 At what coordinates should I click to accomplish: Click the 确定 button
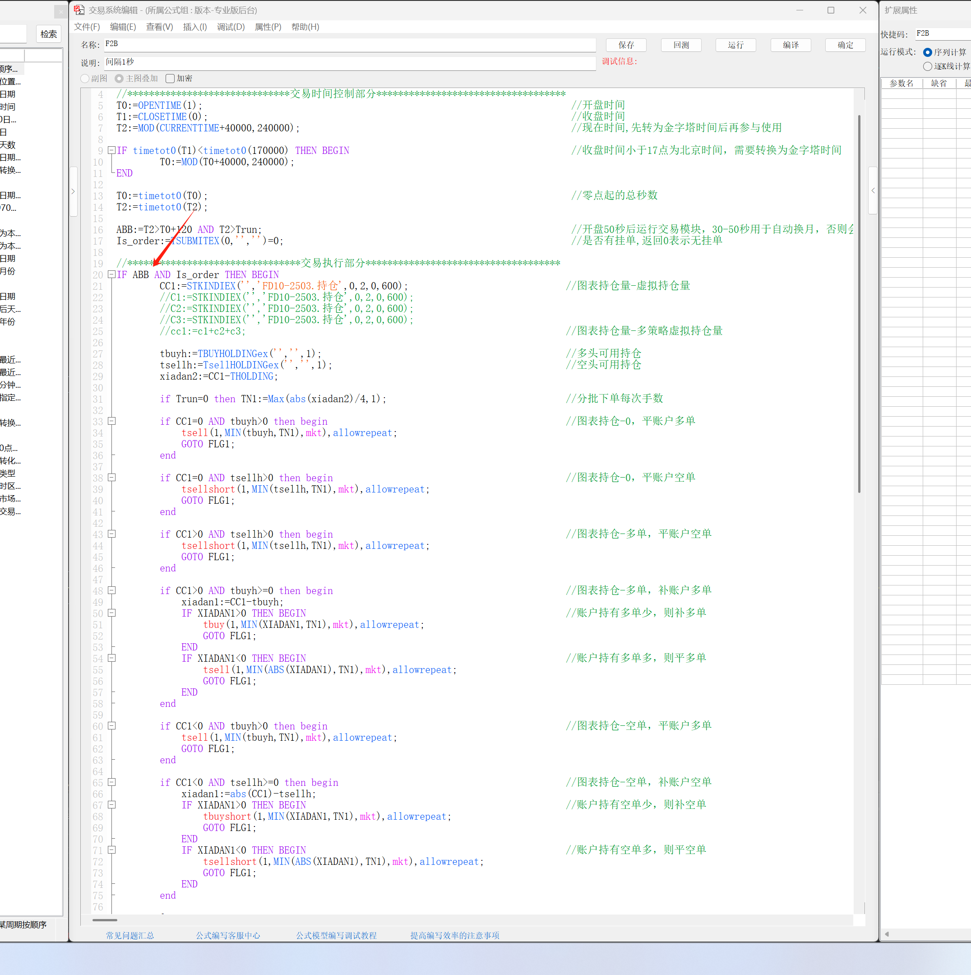tap(846, 45)
